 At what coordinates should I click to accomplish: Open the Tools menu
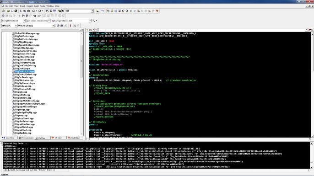[43, 6]
